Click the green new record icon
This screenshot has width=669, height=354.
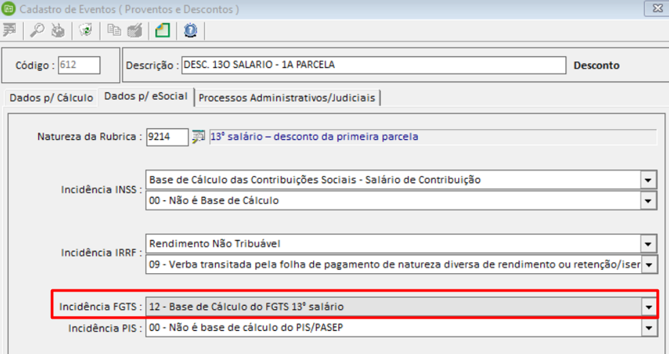tap(161, 30)
